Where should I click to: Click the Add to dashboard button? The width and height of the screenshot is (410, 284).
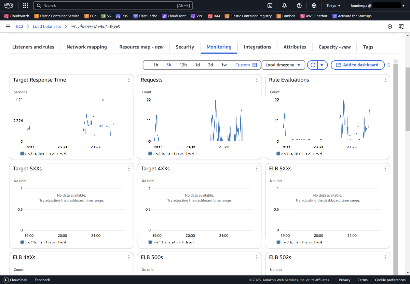click(x=357, y=65)
